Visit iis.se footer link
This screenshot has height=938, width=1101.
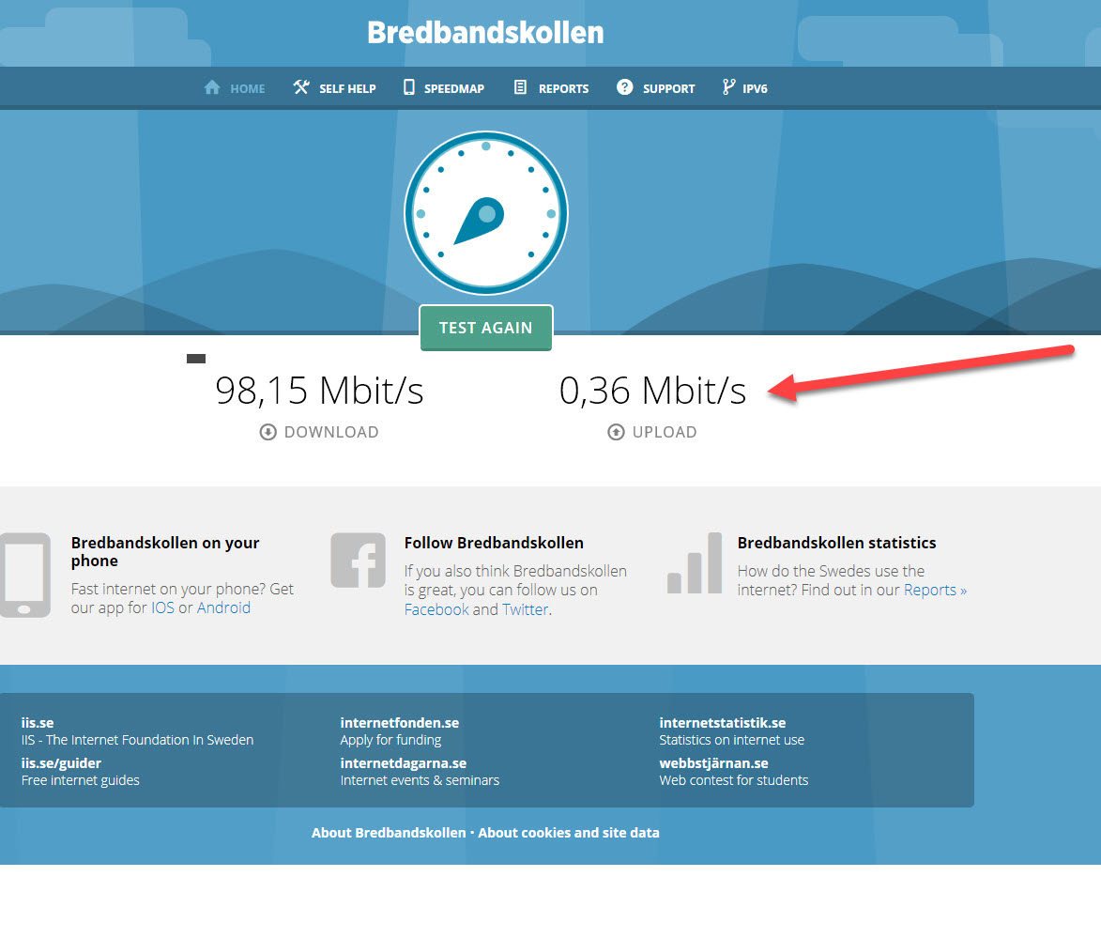coord(38,723)
